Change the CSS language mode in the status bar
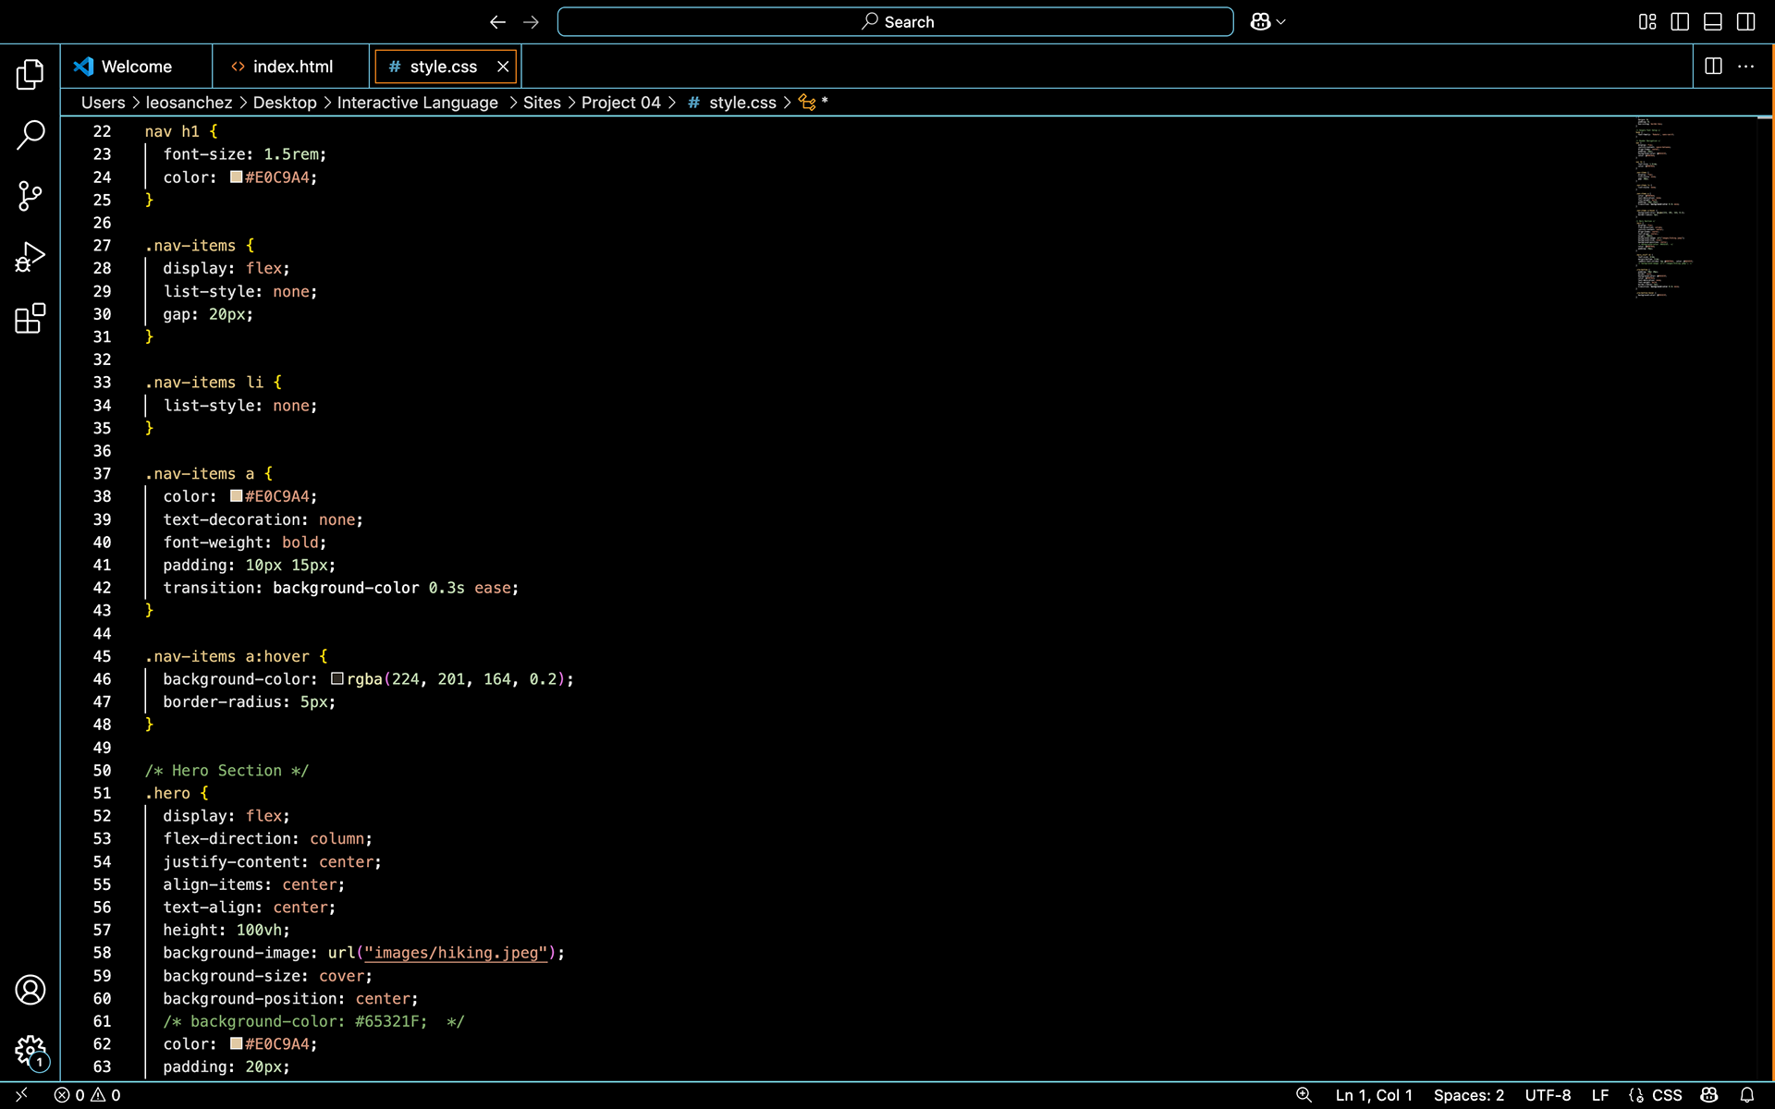This screenshot has width=1775, height=1109. [1666, 1095]
